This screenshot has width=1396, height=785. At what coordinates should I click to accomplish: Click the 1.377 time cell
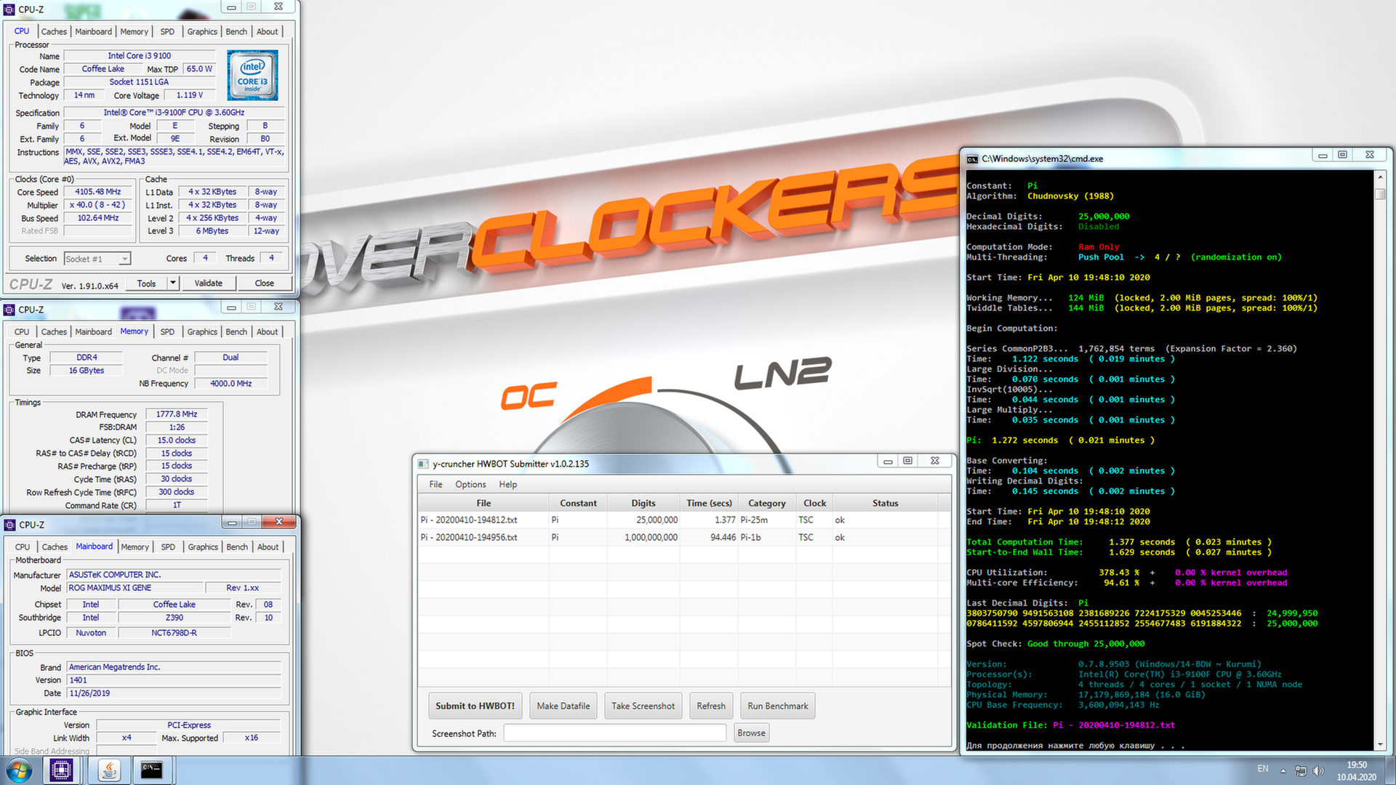[x=709, y=520]
